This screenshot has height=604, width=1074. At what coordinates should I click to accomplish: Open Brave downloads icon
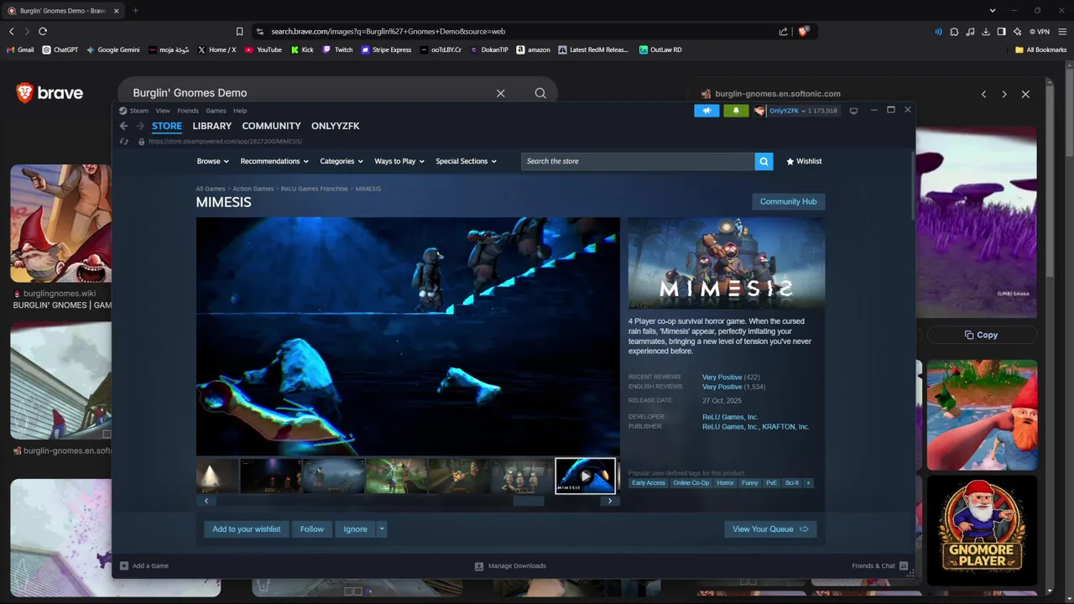coord(986,31)
